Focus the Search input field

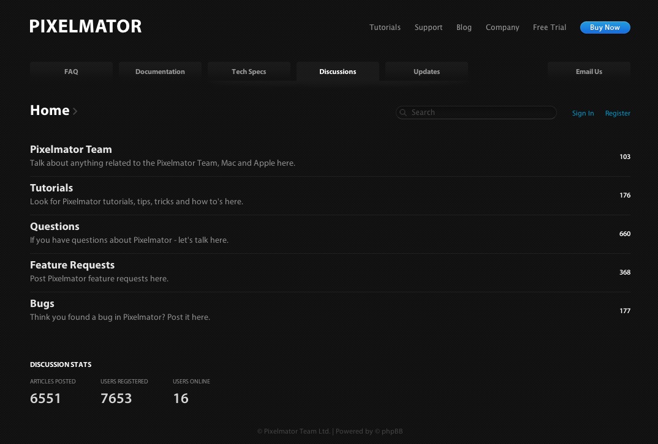coord(476,113)
